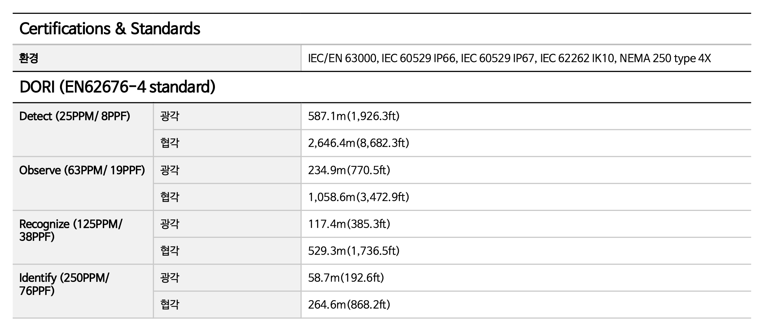The height and width of the screenshot is (335, 760).
Task: Click the IEC/EN 63000 certifications list text
Action: pyautogui.click(x=509, y=58)
